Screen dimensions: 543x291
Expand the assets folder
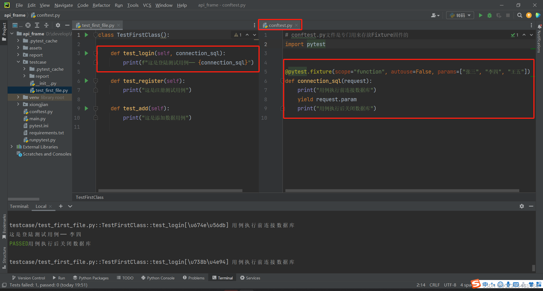click(18, 48)
